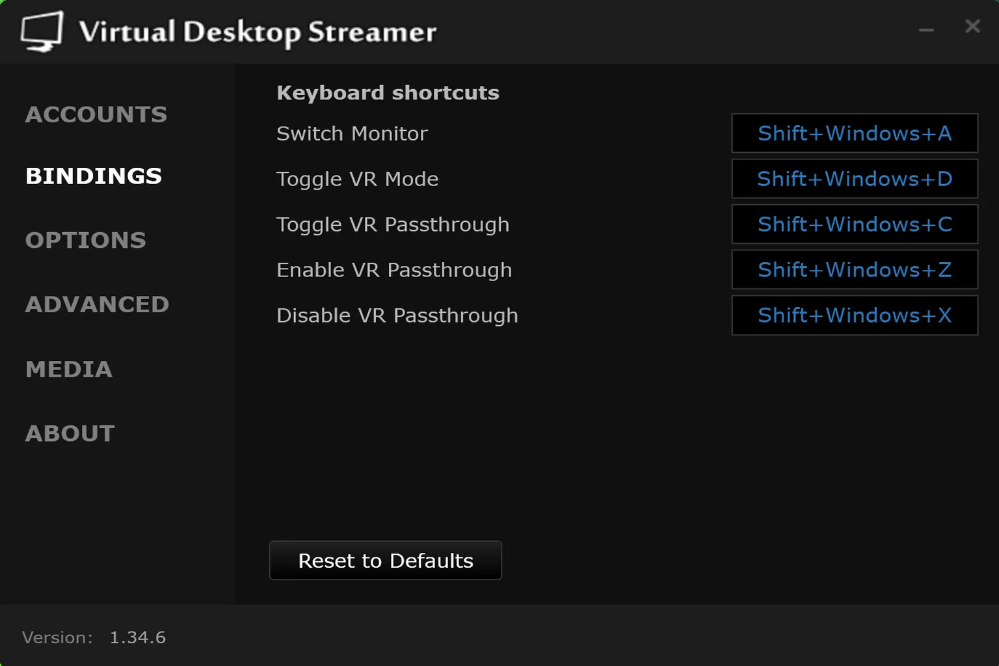Click the Toggle VR Mode label
Viewport: 999px width, 666px height.
coord(357,179)
